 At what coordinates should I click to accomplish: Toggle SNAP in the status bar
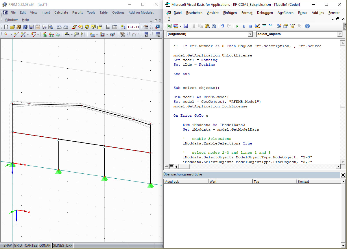8,246
